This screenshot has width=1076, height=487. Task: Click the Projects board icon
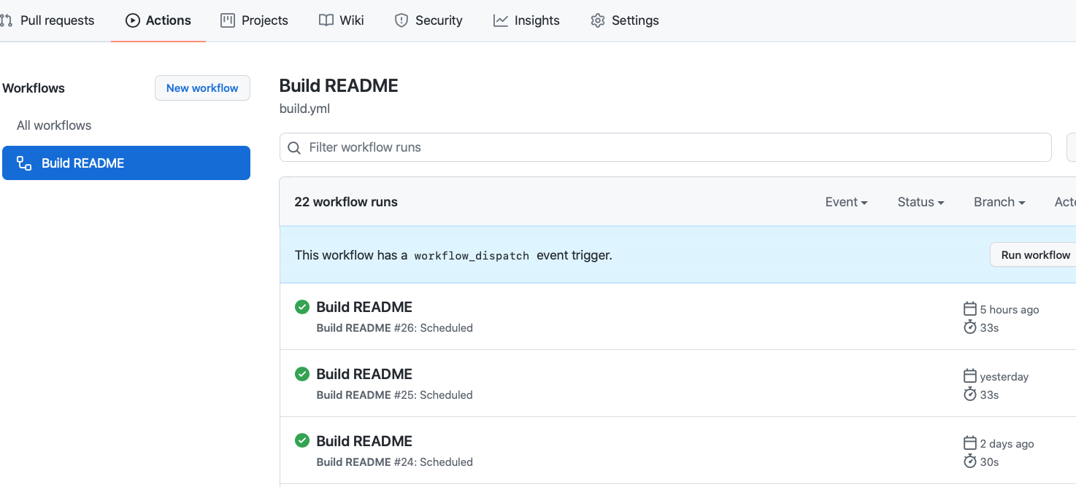228,20
